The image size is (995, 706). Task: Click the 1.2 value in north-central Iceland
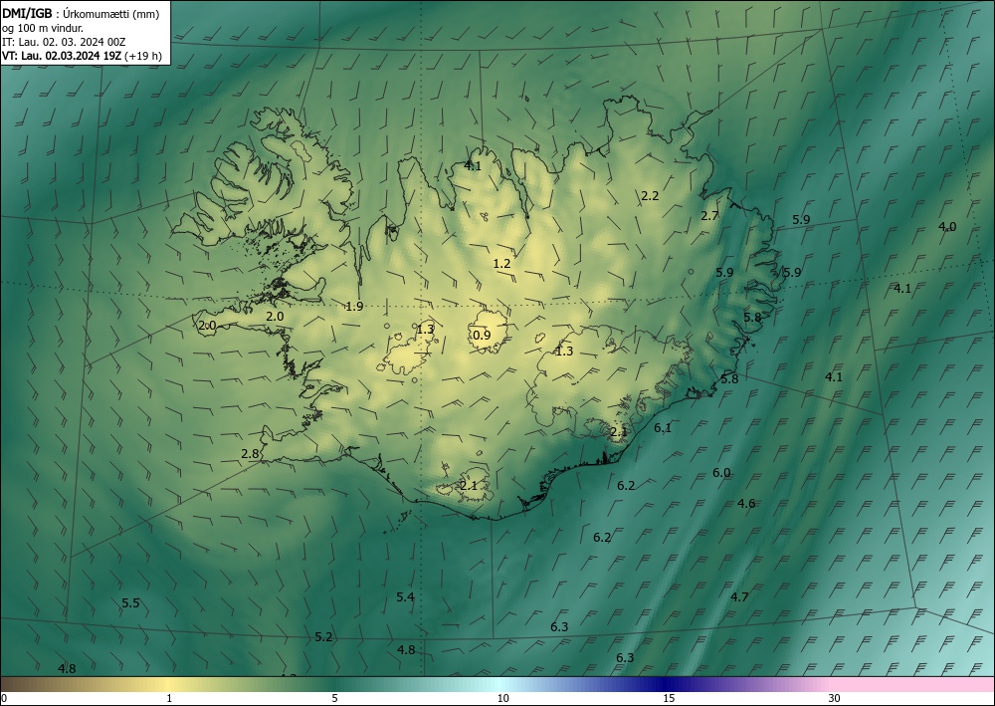tap(501, 264)
